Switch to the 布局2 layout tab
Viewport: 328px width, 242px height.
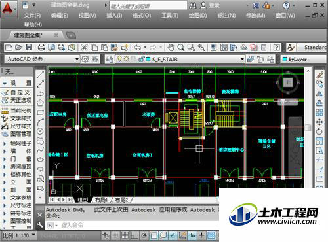121,199
